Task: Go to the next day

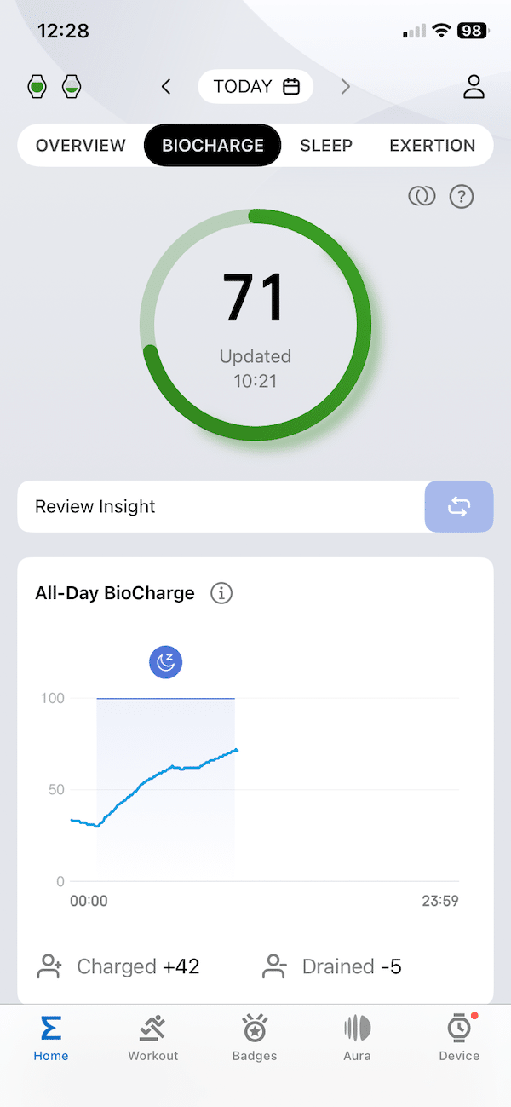Action: click(x=345, y=86)
